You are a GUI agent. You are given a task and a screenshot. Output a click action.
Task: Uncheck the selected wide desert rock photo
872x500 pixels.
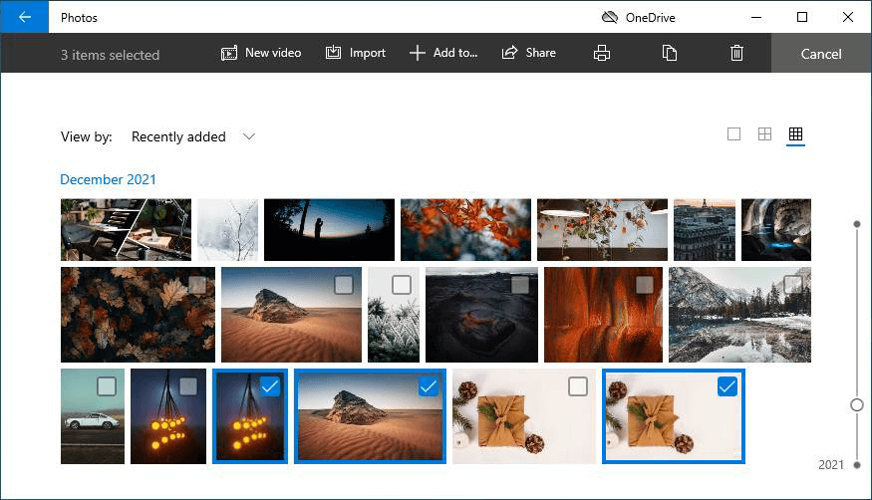tap(429, 386)
